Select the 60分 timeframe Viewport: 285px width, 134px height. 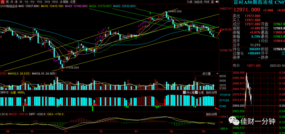coord(55,2)
